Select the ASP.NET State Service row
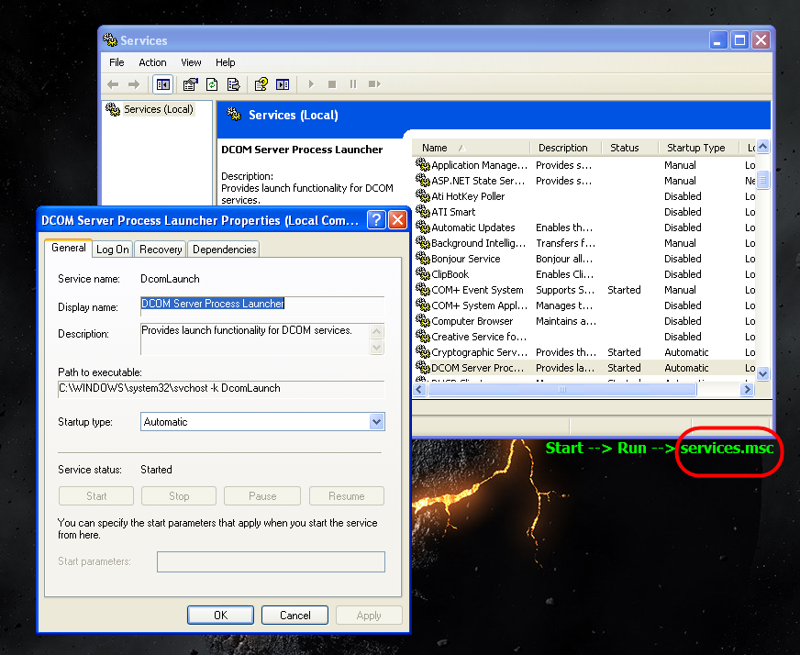This screenshot has width=800, height=655. tap(585, 181)
